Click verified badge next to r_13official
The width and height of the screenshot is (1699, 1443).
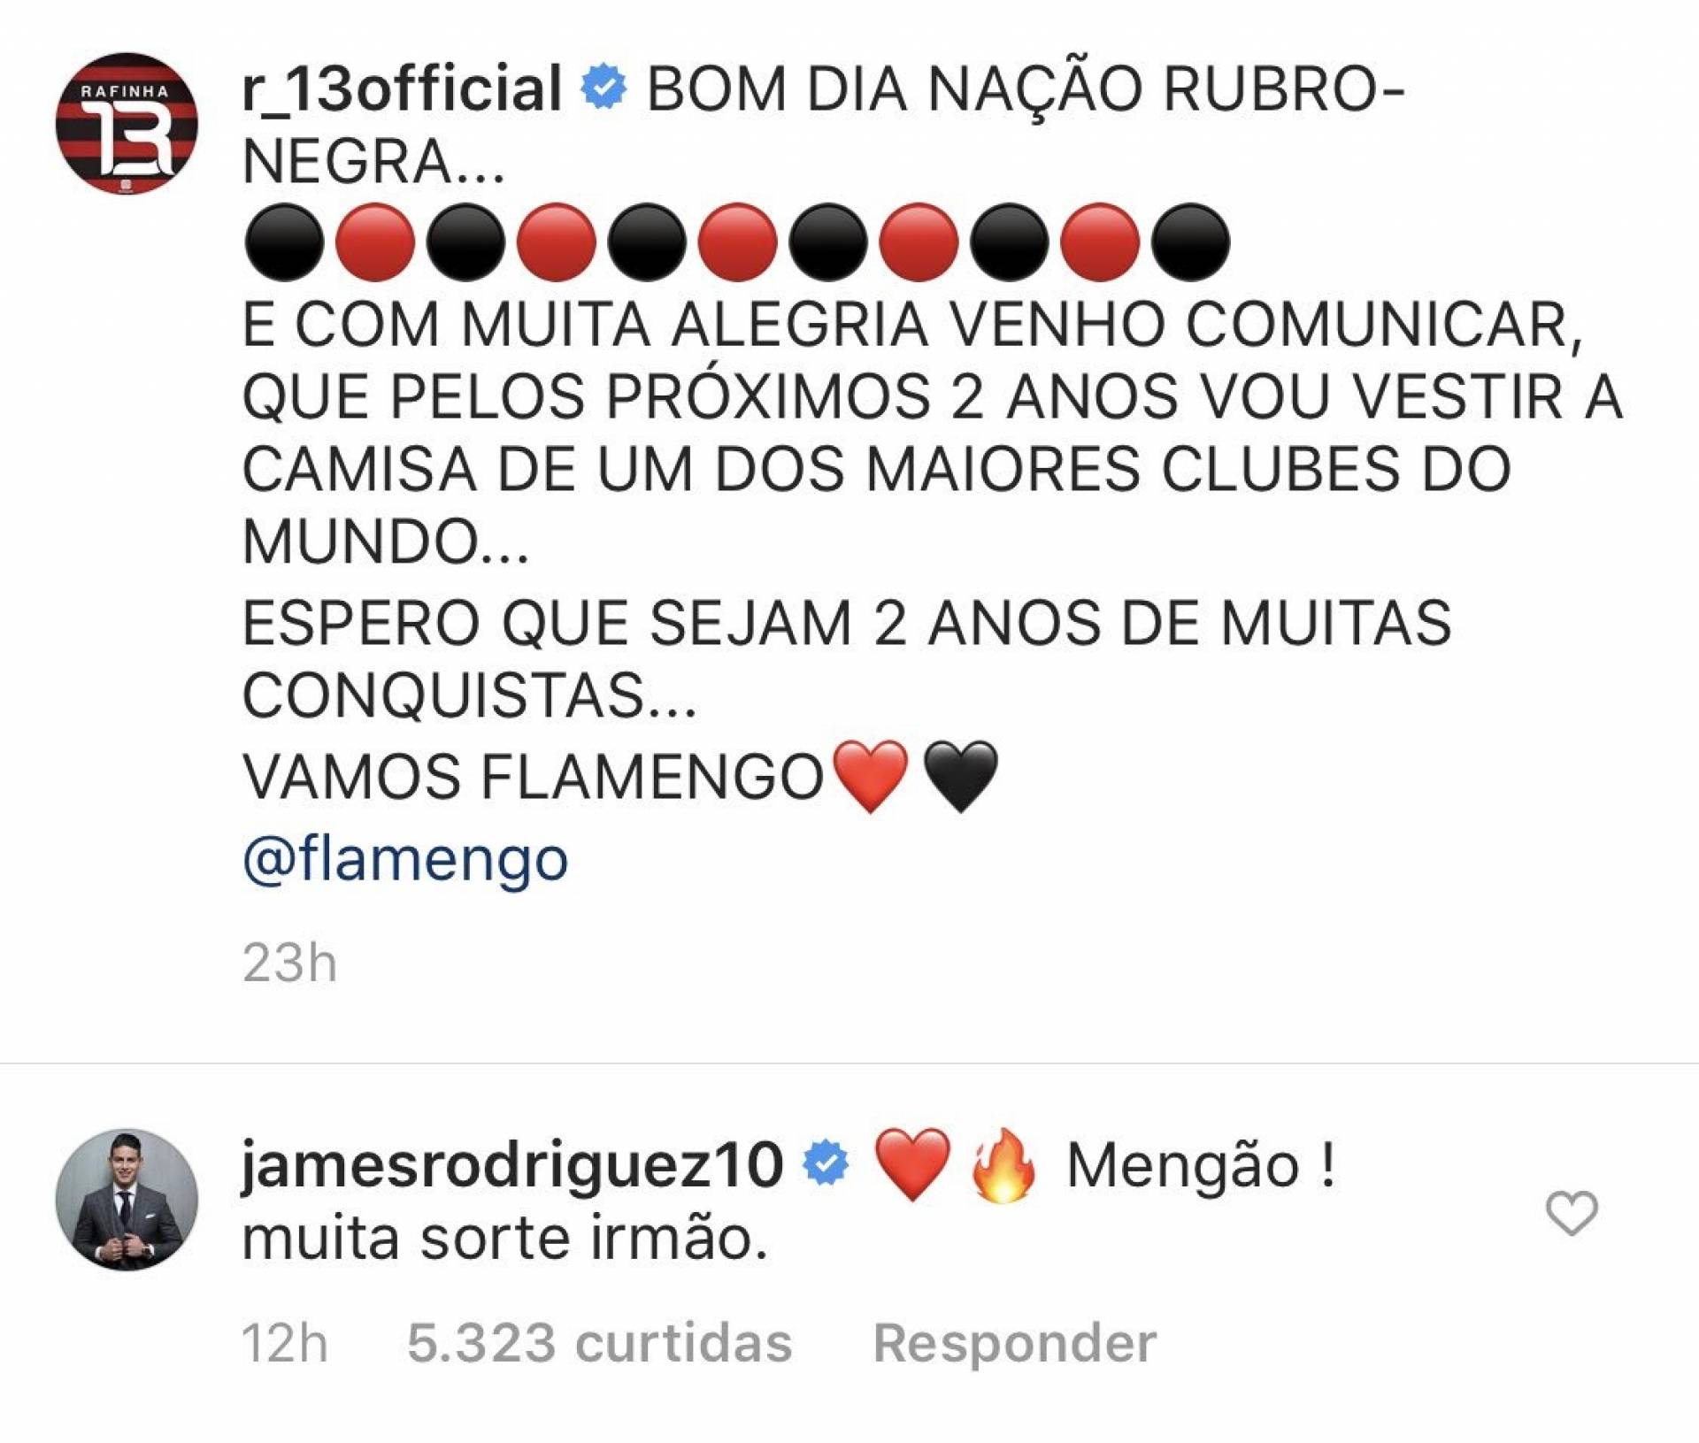(x=604, y=87)
